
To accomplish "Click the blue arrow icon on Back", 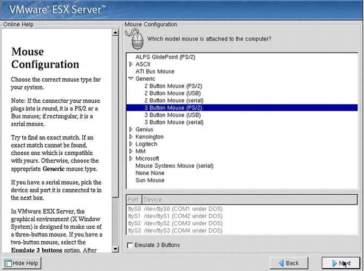I will [x=281, y=263].
